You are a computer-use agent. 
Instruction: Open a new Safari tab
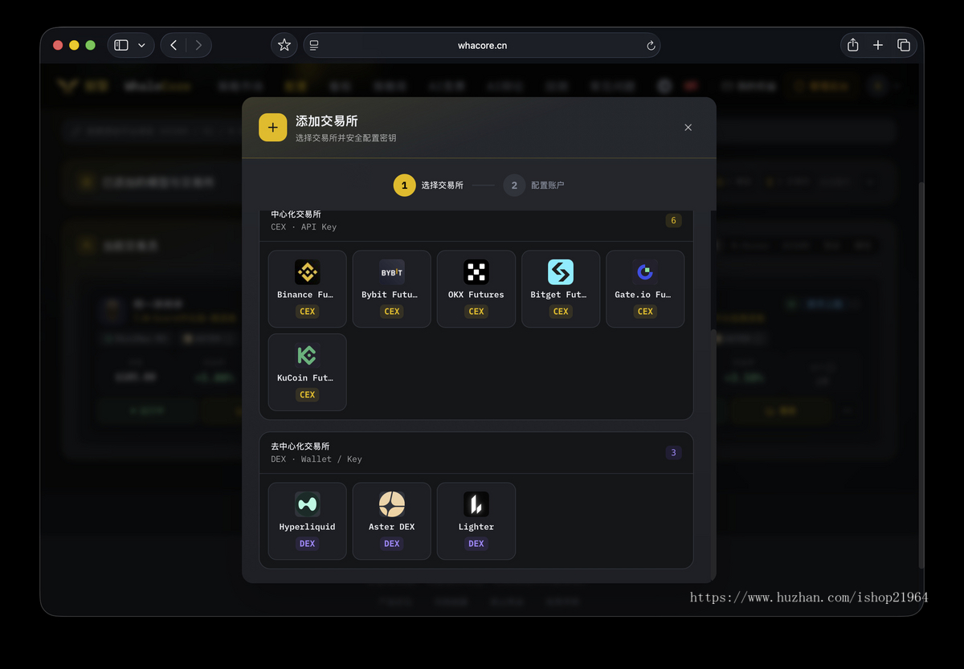coord(878,45)
